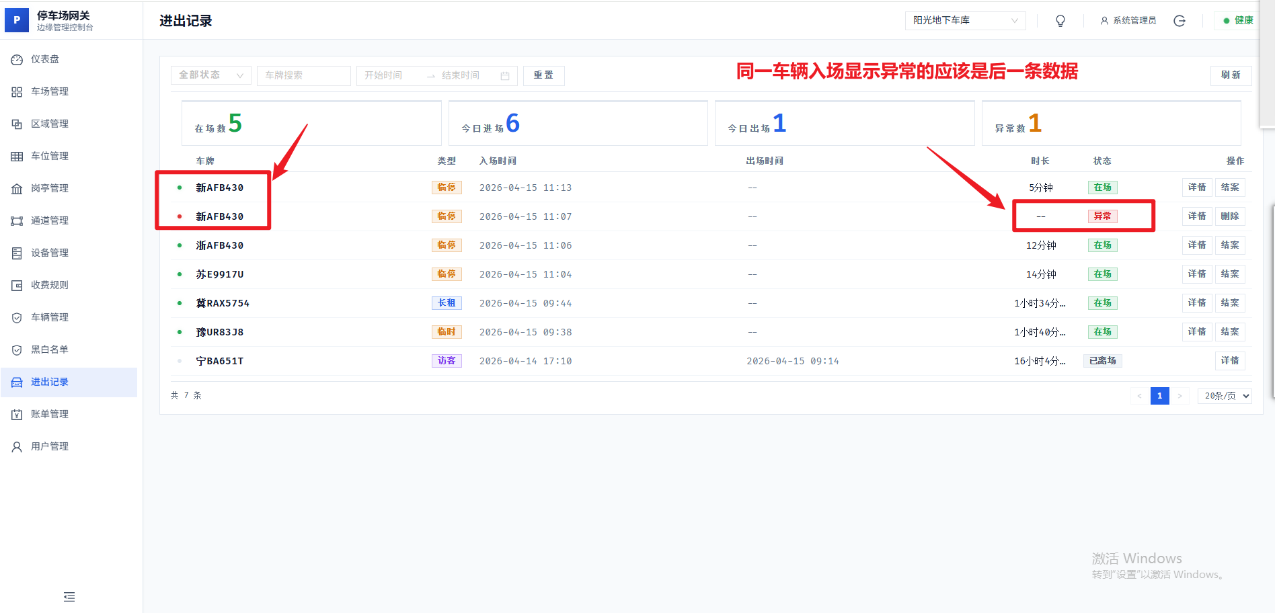Open 车场管理 in the sidebar
The width and height of the screenshot is (1275, 613).
[50, 91]
